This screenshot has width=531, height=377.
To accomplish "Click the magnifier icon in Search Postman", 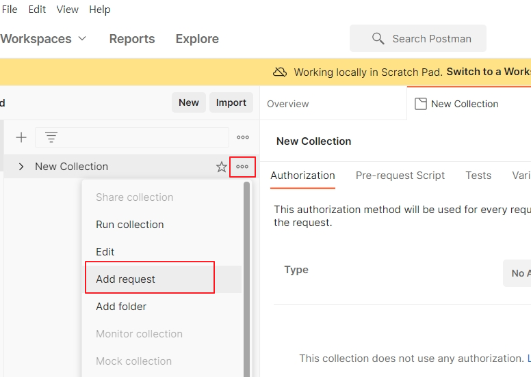I will point(378,38).
